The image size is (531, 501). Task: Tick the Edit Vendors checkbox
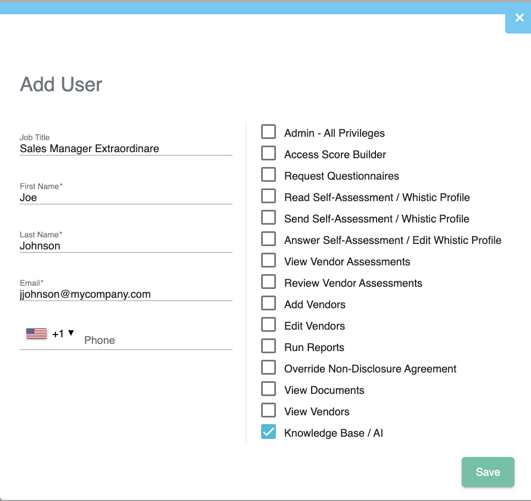tap(268, 324)
